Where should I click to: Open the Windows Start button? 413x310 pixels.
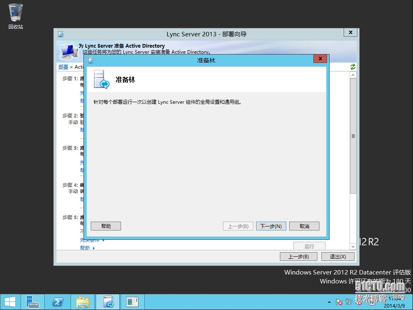coord(10,302)
